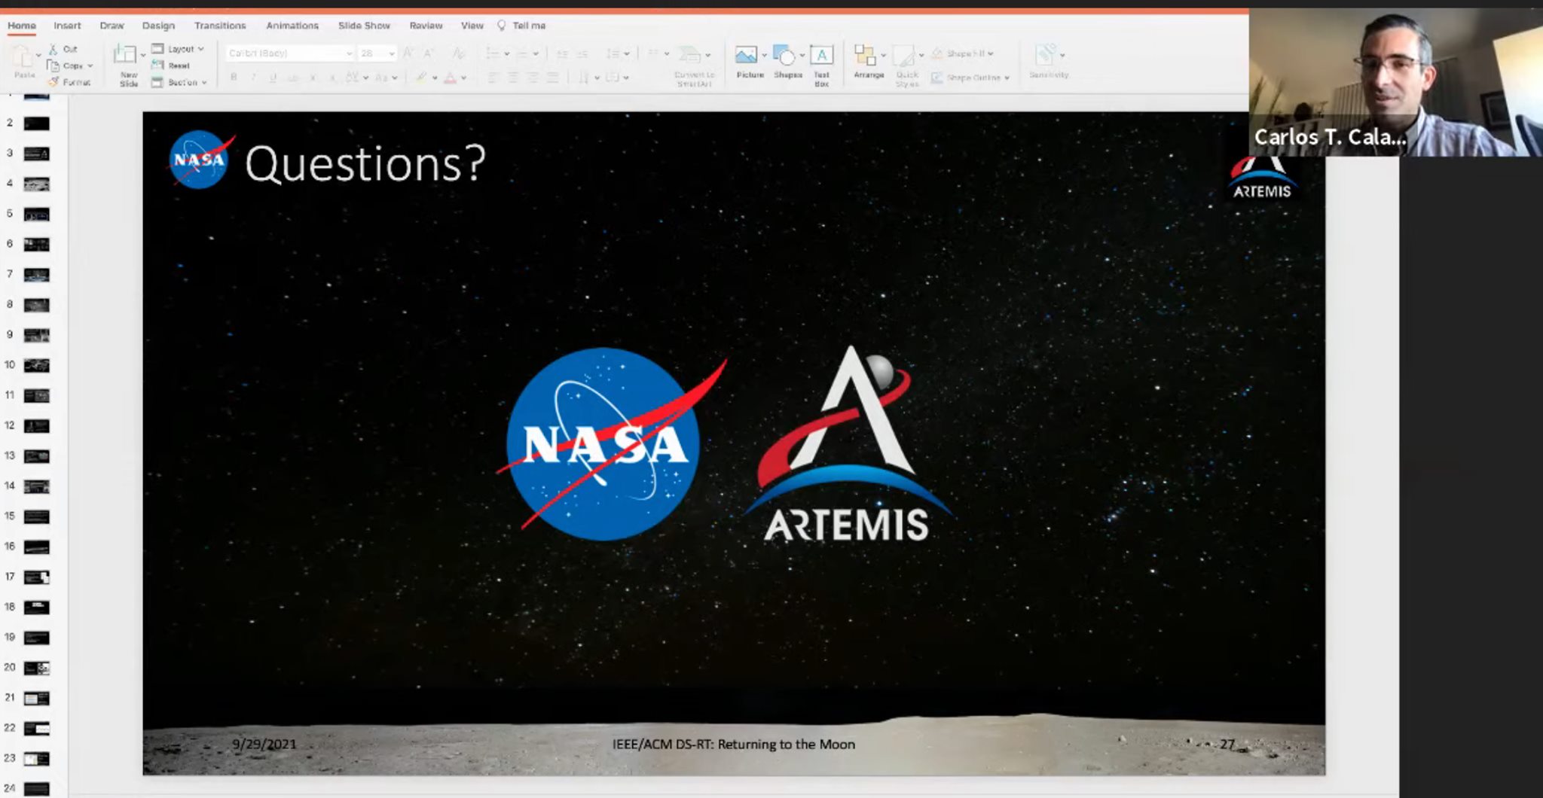Toggle strikethrough formatting
Image resolution: width=1543 pixels, height=798 pixels.
293,78
